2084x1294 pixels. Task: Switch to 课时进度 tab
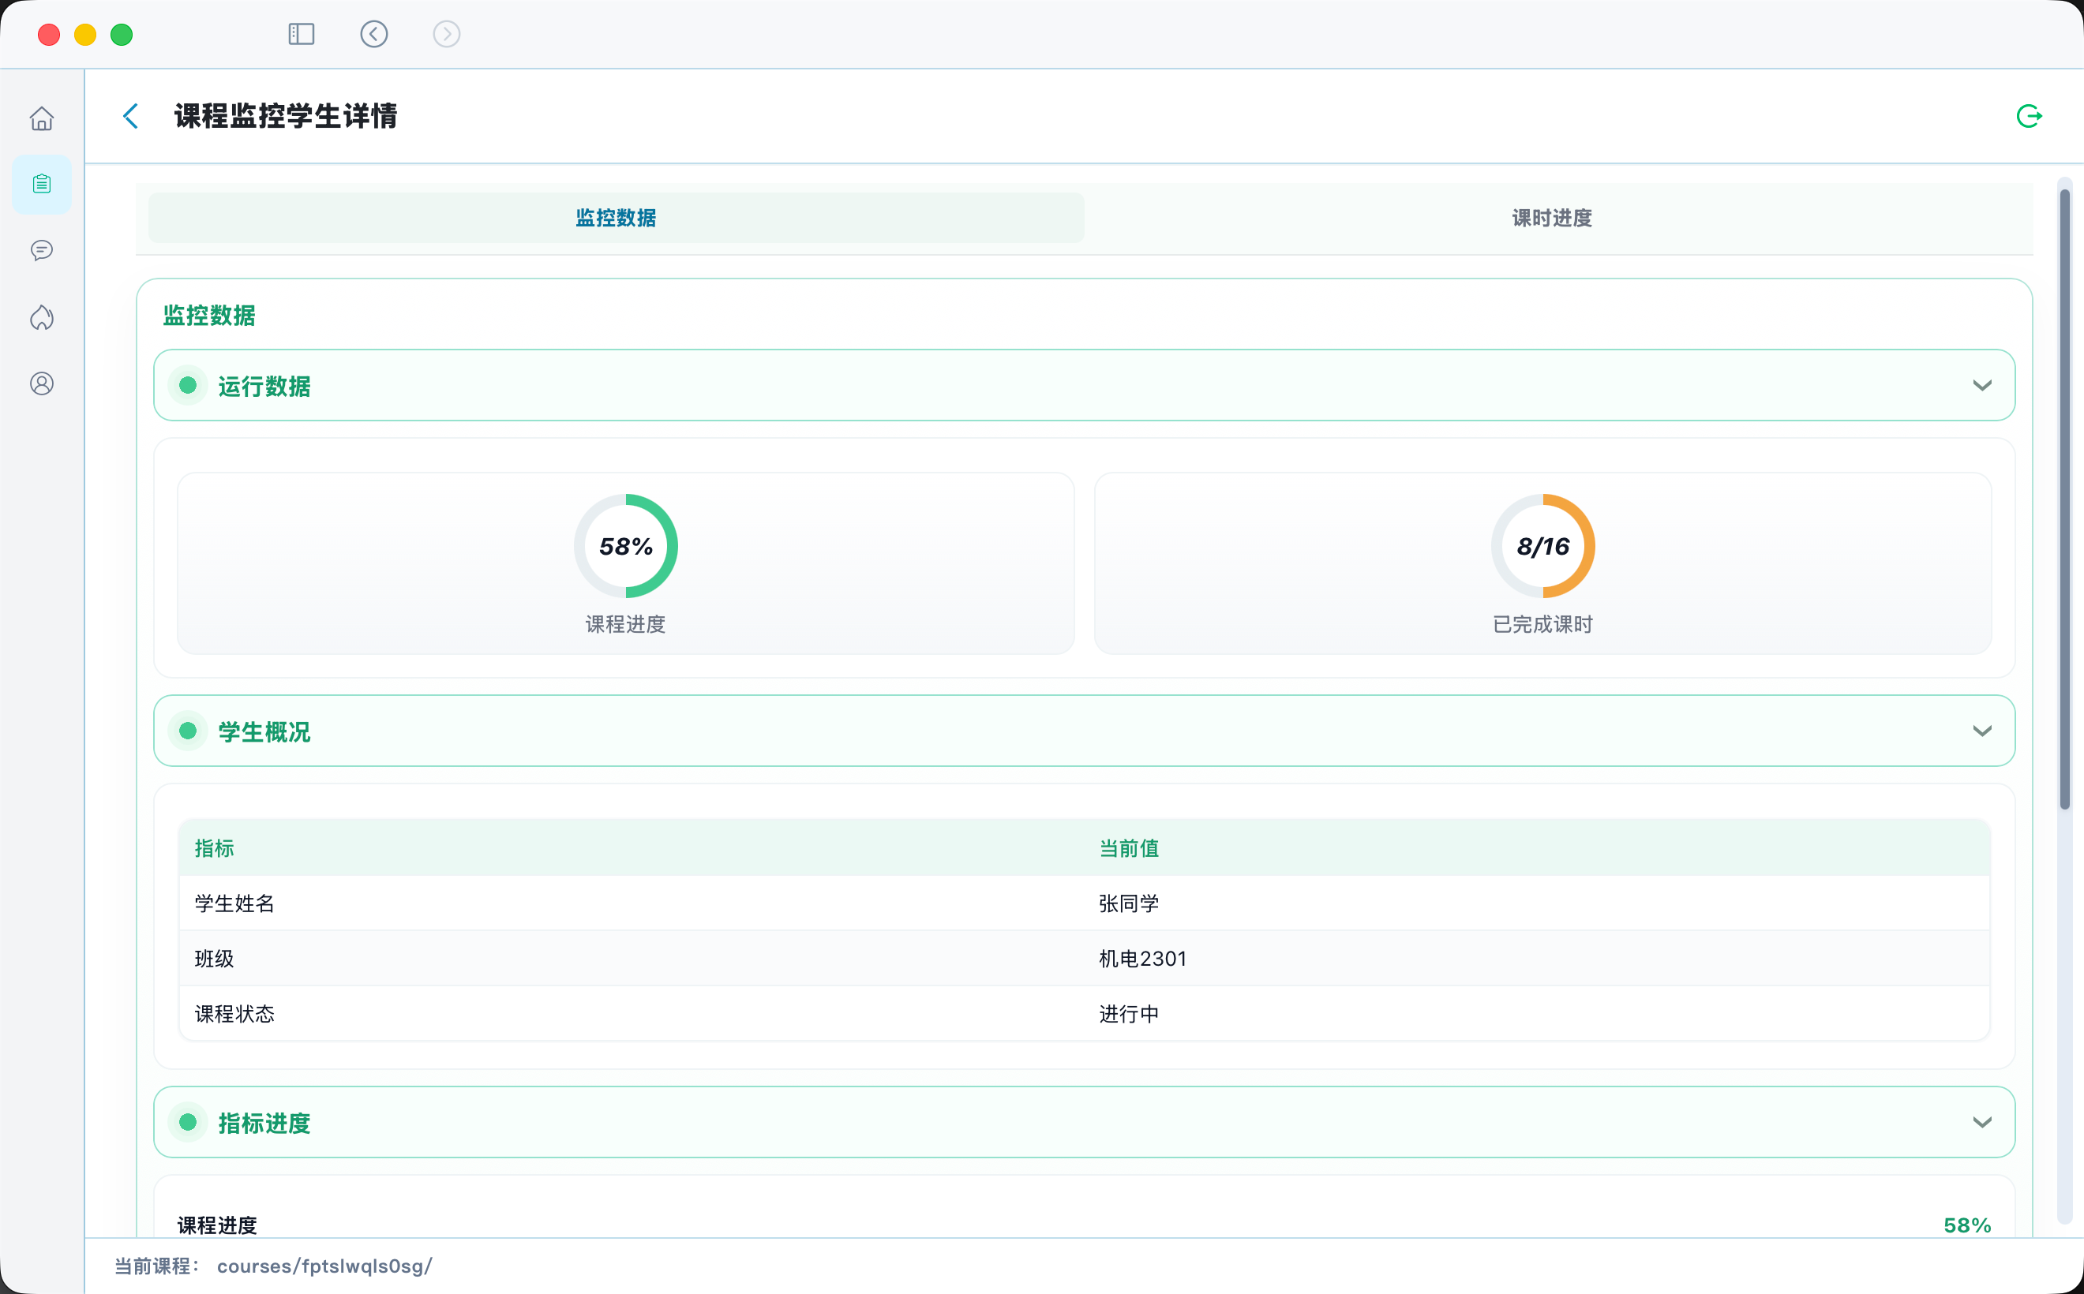point(1552,219)
